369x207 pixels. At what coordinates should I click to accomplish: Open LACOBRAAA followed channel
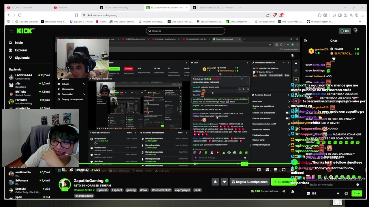click(29, 76)
